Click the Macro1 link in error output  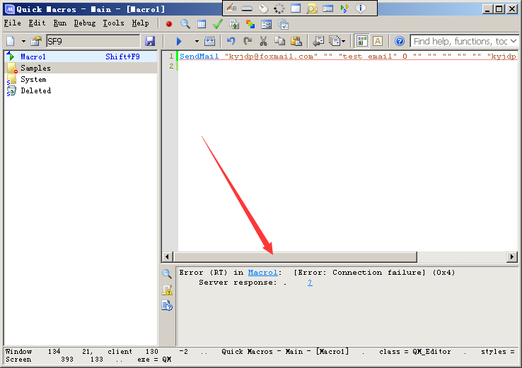(262, 273)
